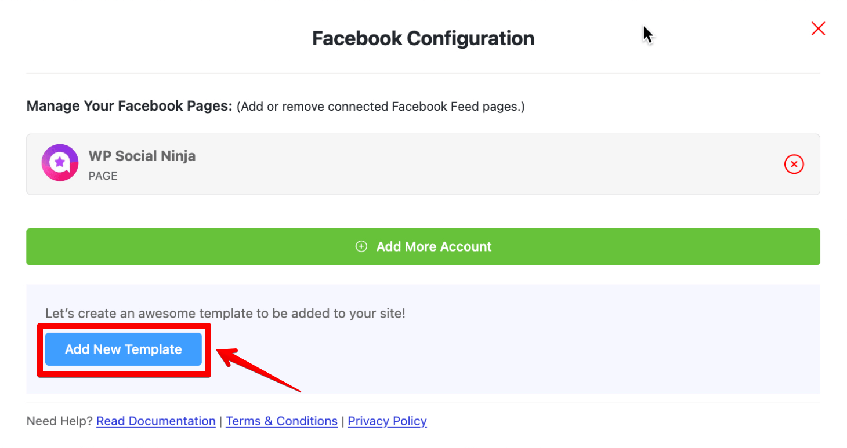Click the Facebook Configuration heading

(423, 38)
